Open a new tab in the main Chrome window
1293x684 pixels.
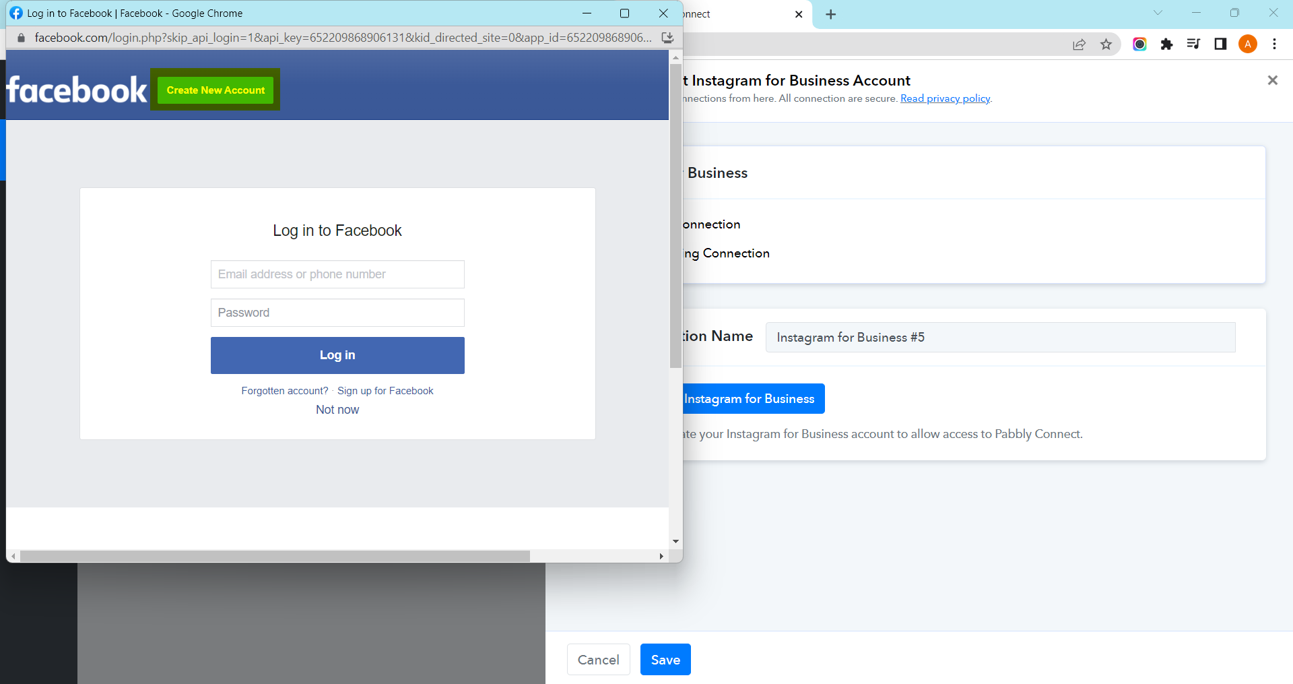tap(831, 14)
